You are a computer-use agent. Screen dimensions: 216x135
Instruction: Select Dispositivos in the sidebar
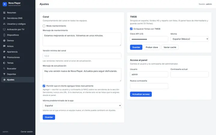[x=18, y=35]
